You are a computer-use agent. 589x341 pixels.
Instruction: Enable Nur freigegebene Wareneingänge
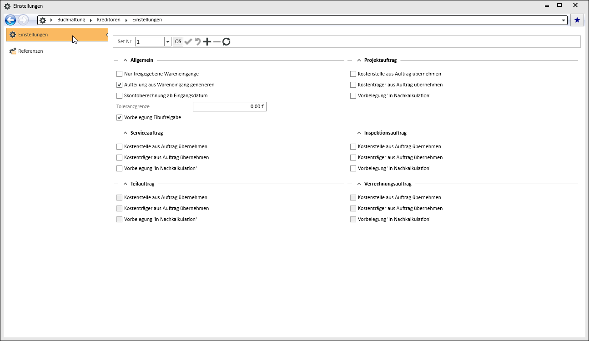[120, 74]
